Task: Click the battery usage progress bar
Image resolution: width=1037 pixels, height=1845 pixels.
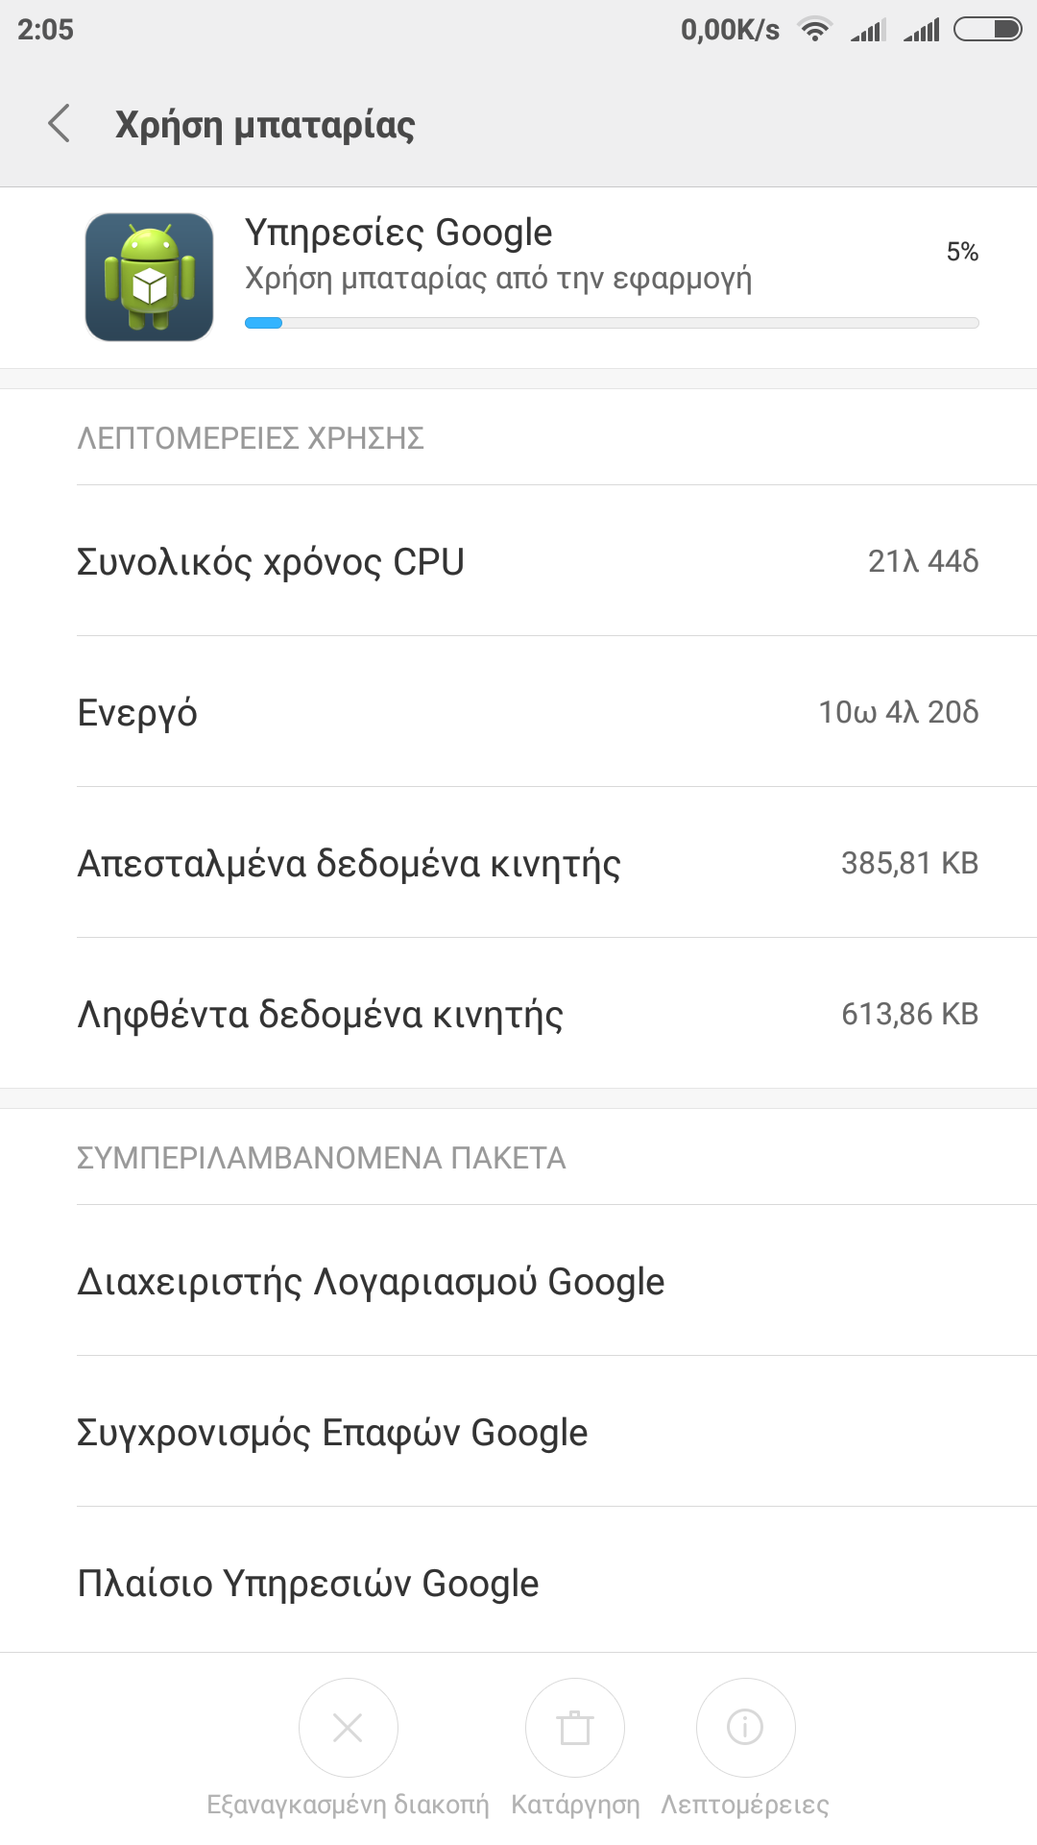Action: pos(612,323)
